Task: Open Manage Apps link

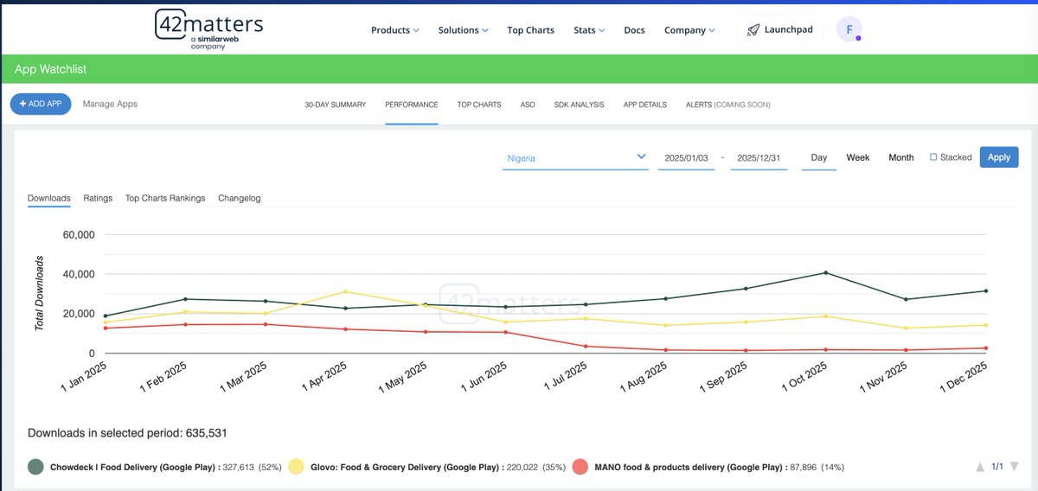Action: pos(110,104)
